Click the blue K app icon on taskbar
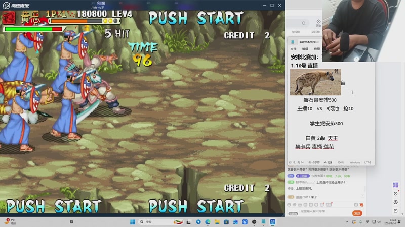 click(x=245, y=222)
